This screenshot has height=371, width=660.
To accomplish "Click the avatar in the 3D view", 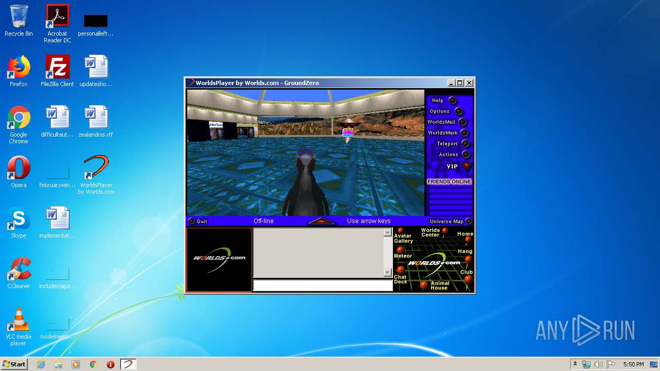I will (305, 182).
